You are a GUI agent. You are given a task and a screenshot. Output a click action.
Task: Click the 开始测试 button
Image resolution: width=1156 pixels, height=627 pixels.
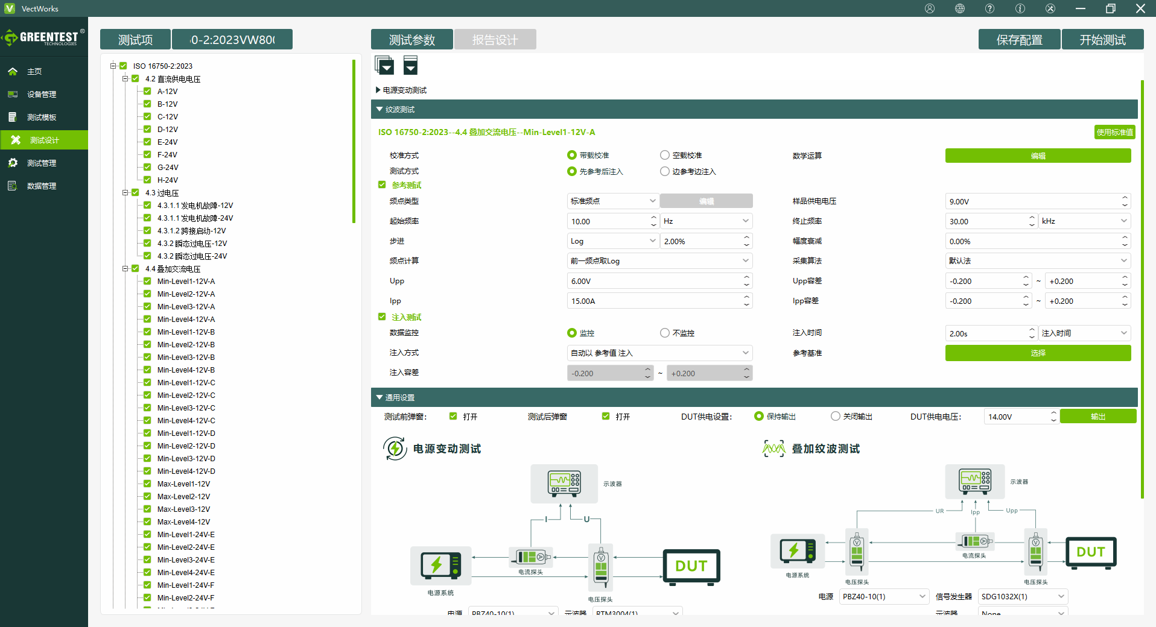(x=1102, y=40)
